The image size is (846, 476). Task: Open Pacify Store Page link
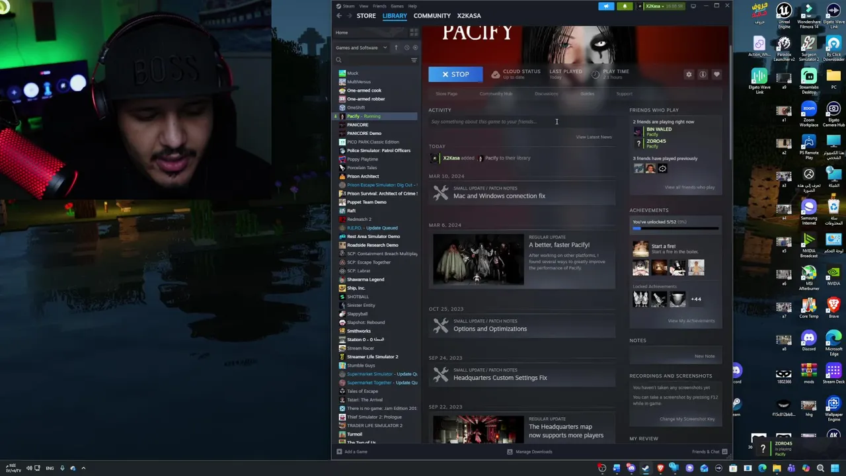coord(446,94)
